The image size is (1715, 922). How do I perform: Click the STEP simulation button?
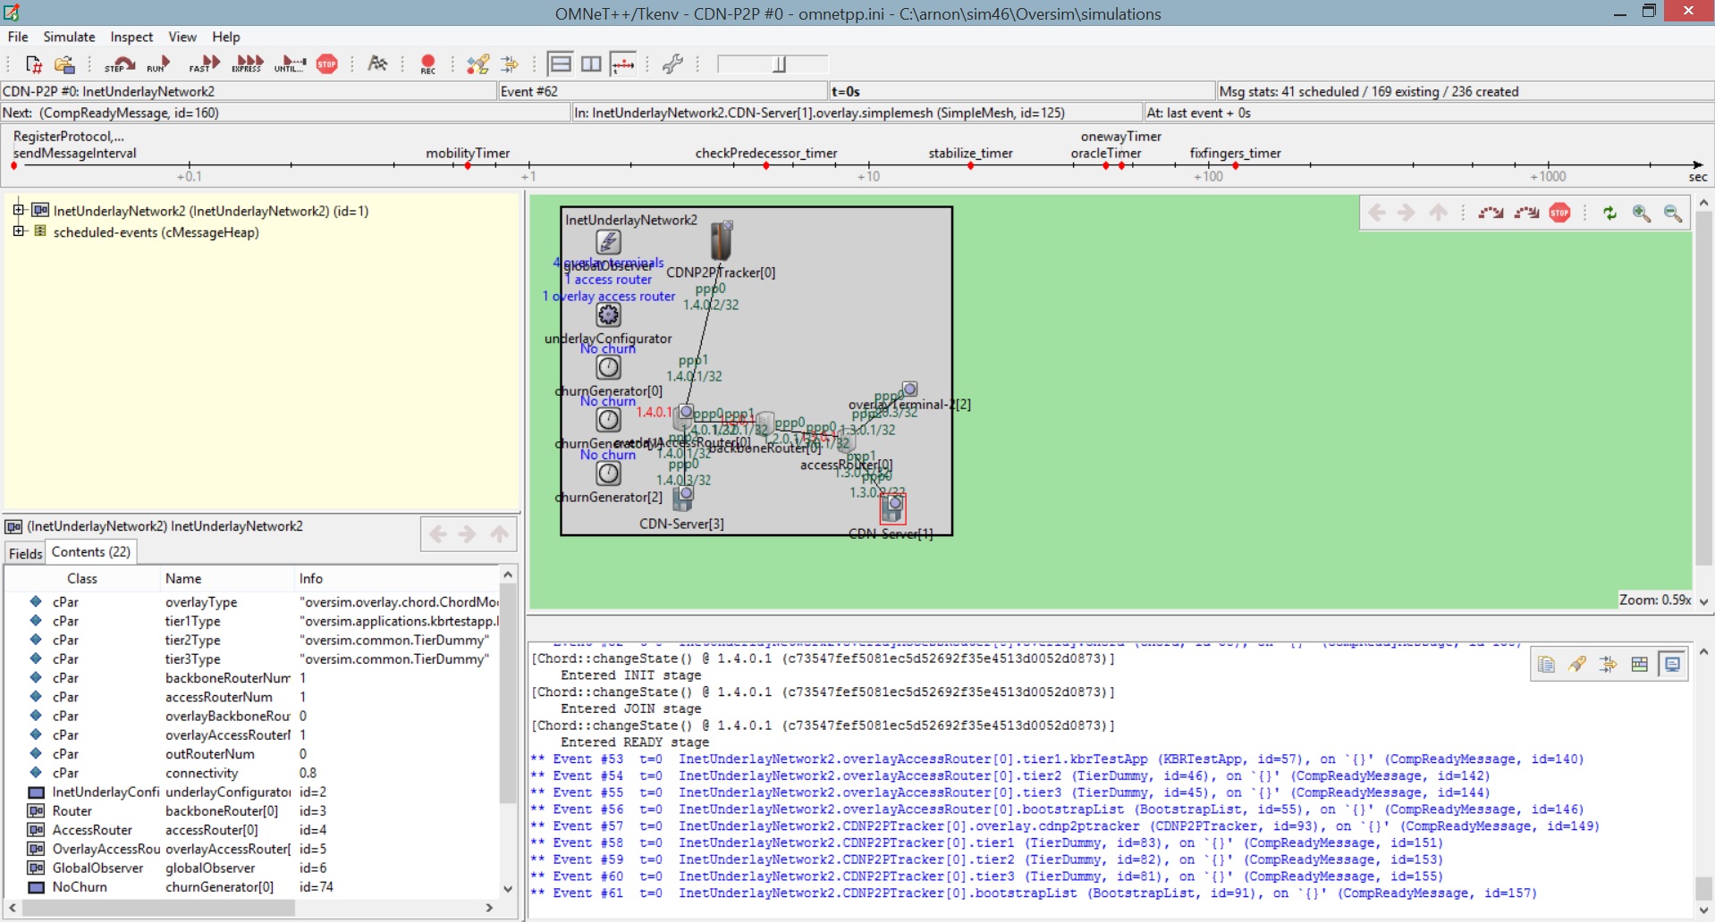point(119,64)
